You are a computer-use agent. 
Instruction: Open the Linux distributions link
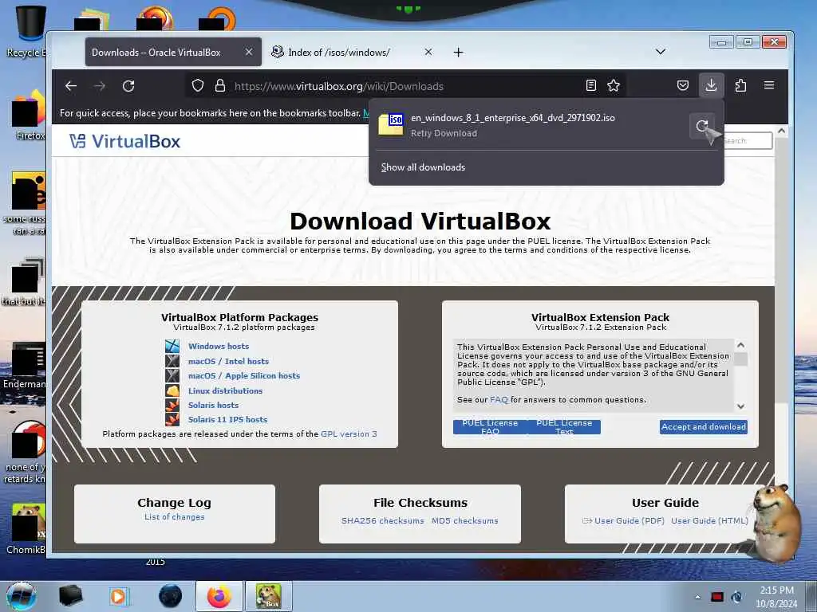coord(225,390)
